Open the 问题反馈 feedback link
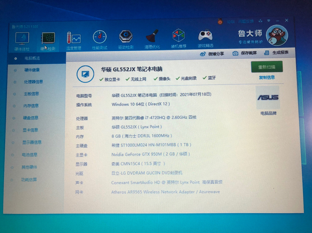Image resolution: width=312 pixels, height=233 pixels. (246, 21)
